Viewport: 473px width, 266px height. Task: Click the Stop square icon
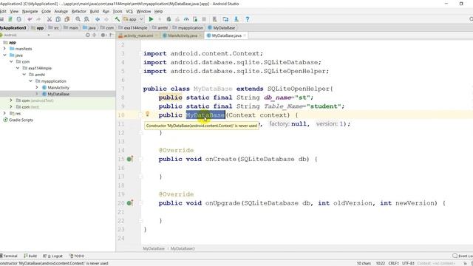coord(204,19)
